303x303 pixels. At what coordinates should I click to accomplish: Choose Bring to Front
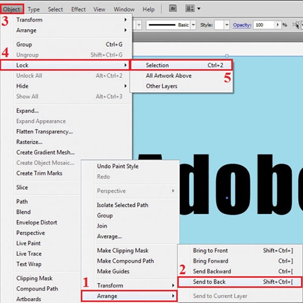tap(241, 251)
